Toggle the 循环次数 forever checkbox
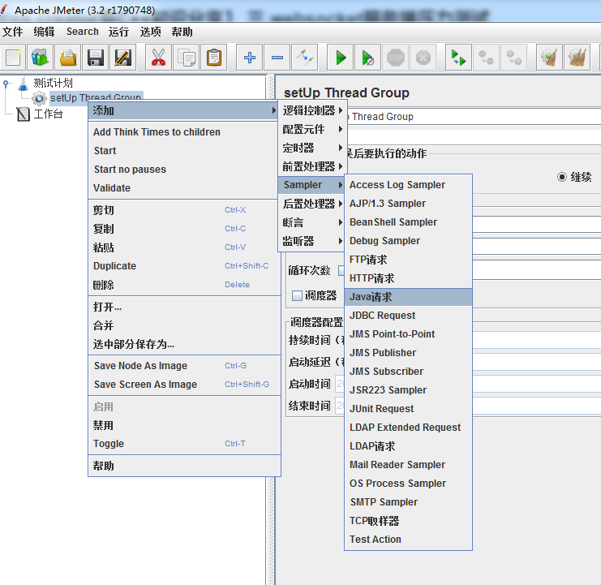The height and width of the screenshot is (585, 601). pyautogui.click(x=341, y=271)
